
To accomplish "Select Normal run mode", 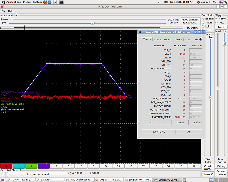I will click(208, 19).
